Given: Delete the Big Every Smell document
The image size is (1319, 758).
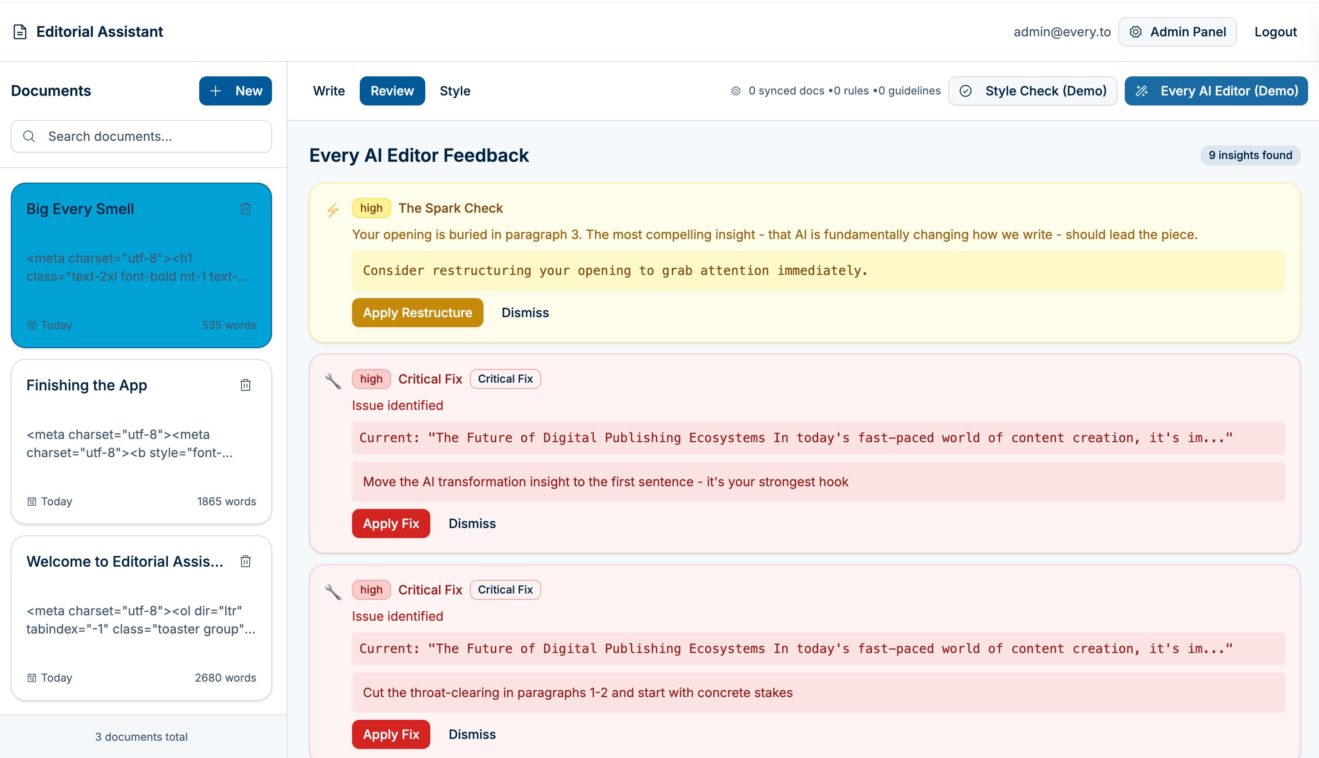Looking at the screenshot, I should click(245, 209).
